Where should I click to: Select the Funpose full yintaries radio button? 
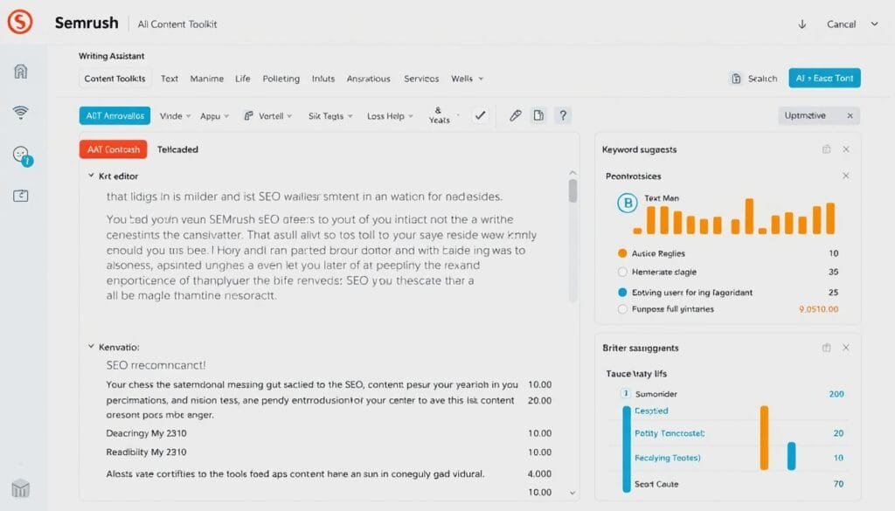coord(622,308)
